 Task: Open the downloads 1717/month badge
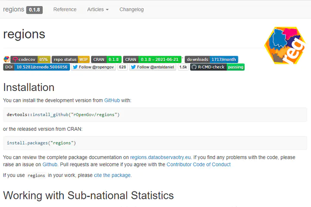click(211, 60)
